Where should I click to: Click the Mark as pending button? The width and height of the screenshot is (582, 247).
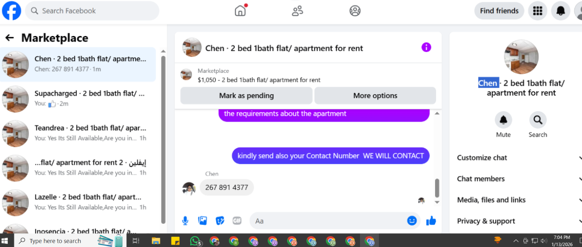click(x=246, y=96)
